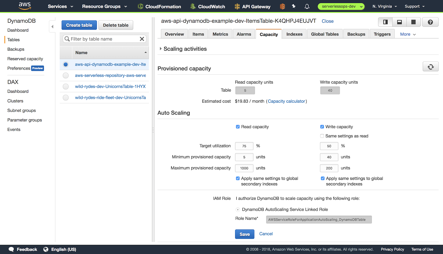443x254 pixels.
Task: Switch to bottom split panel view
Action: coord(400,22)
